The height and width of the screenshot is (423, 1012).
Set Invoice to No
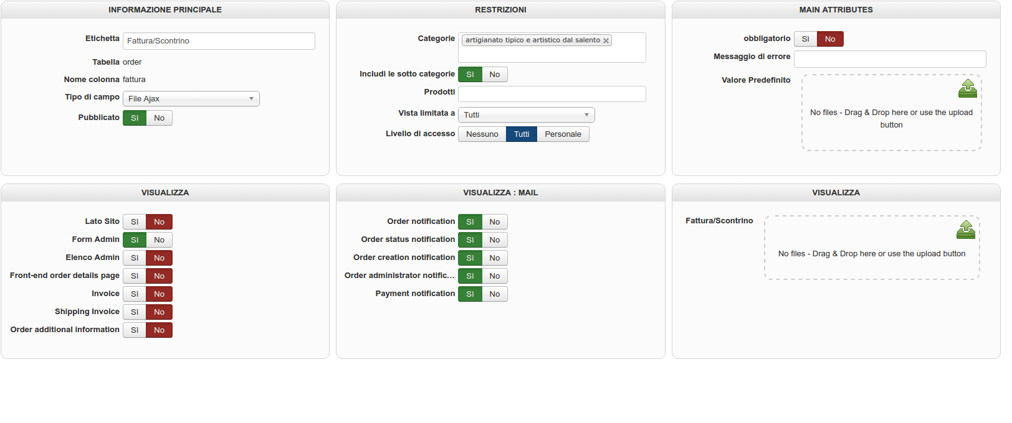click(160, 294)
